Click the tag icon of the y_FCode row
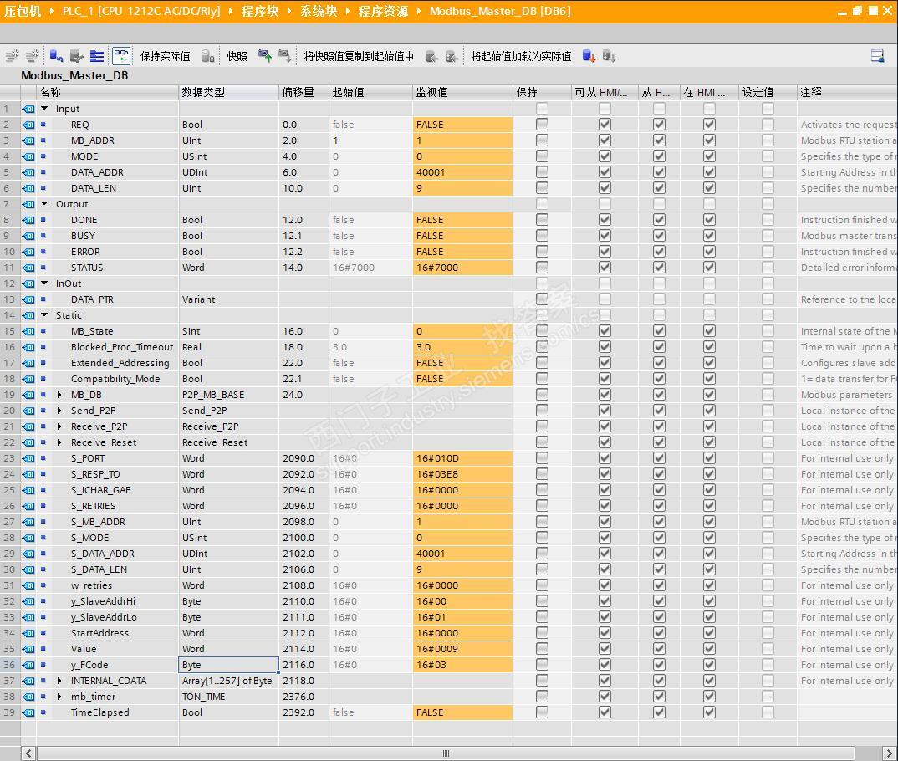This screenshot has height=761, width=898. [28, 665]
